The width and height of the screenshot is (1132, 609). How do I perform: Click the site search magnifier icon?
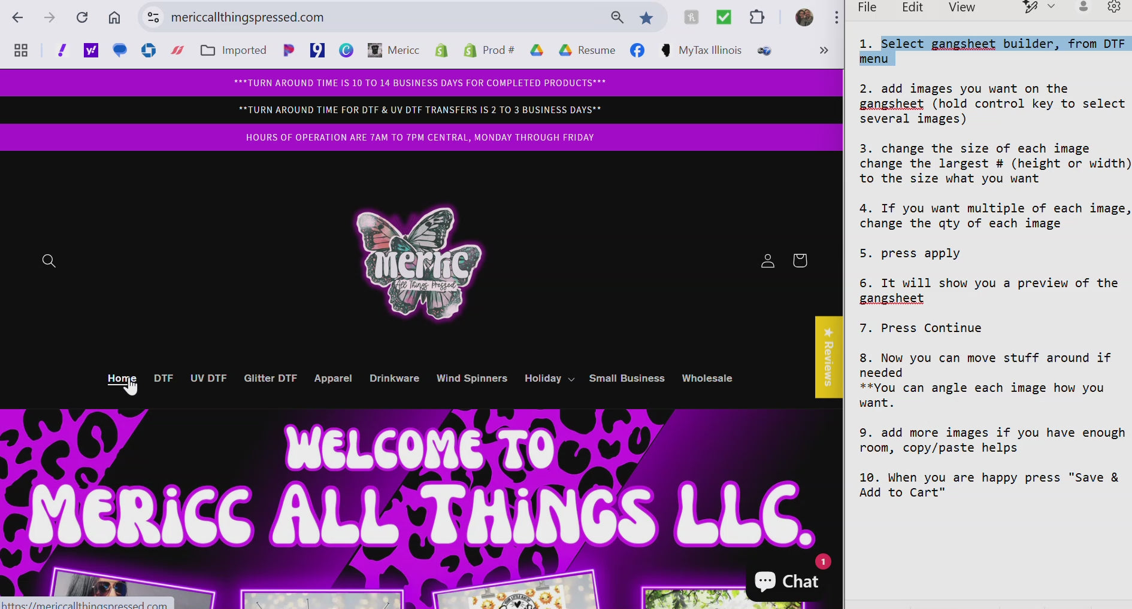[x=49, y=261]
